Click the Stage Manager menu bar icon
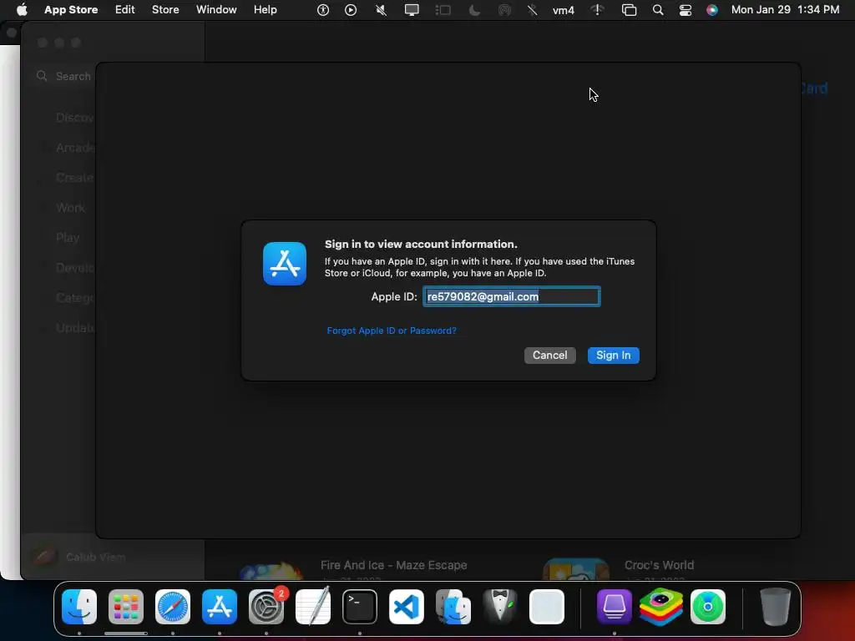The width and height of the screenshot is (855, 641). [x=443, y=10]
